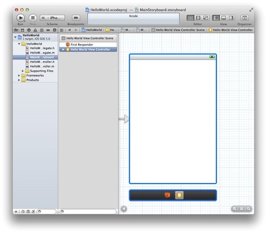The image size is (267, 233).
Task: Click First Responder cube in scene dock
Action: [167, 195]
